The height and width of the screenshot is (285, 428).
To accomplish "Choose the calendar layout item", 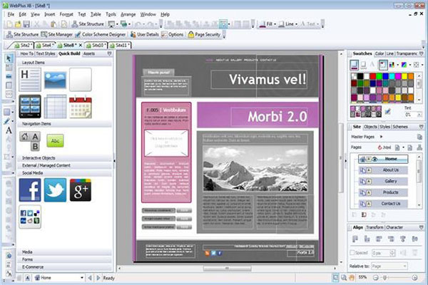I will [80, 107].
